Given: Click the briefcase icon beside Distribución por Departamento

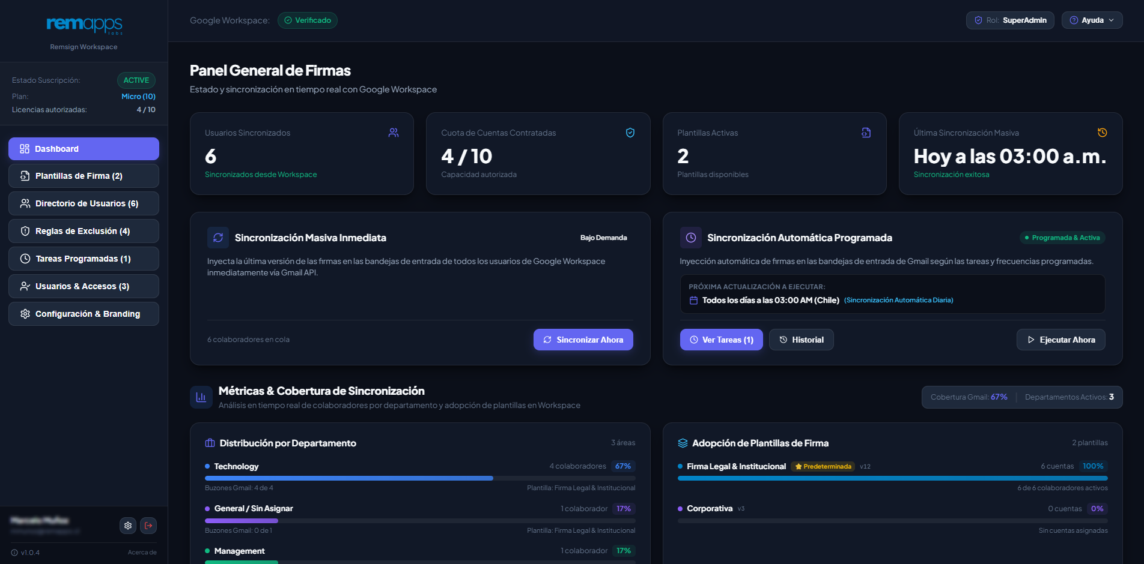Looking at the screenshot, I should (x=210, y=443).
